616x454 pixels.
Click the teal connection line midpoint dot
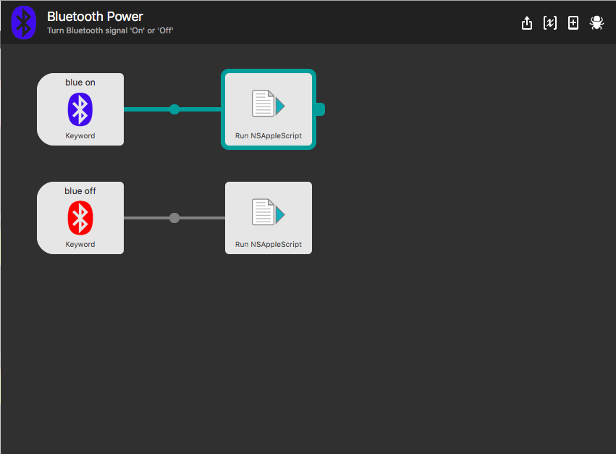point(174,109)
